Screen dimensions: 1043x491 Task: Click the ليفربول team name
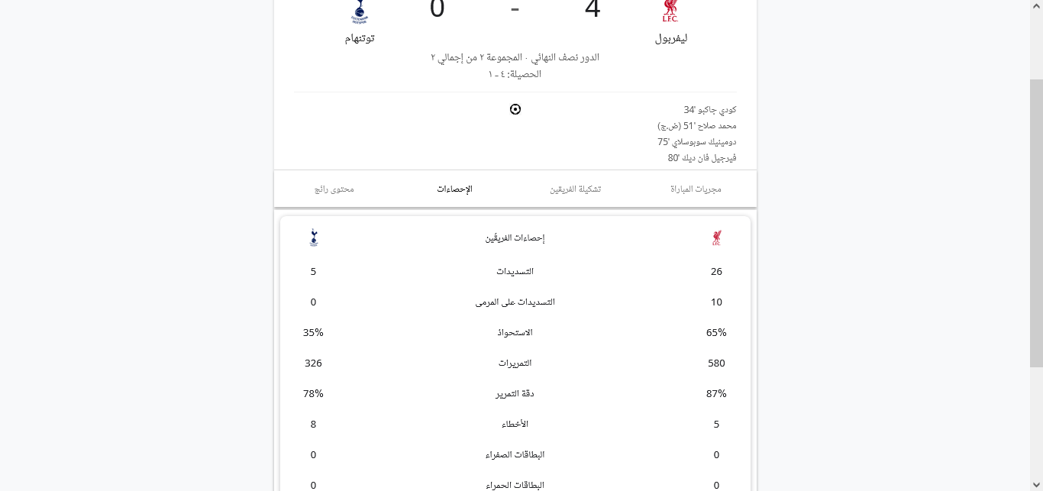click(670, 37)
